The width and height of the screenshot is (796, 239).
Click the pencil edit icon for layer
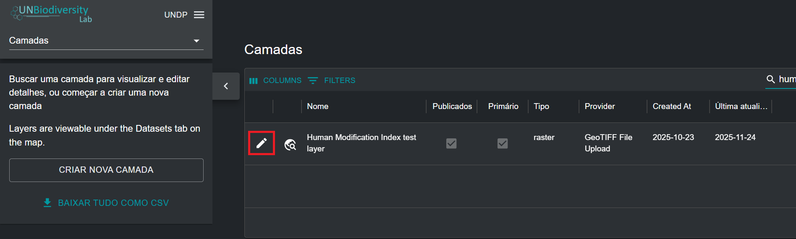coord(261,143)
